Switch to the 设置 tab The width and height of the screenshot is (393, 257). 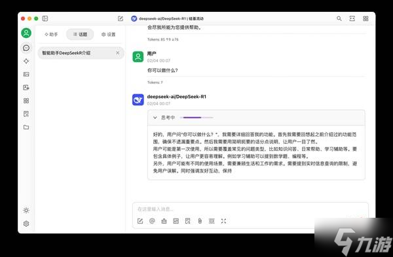coord(109,34)
